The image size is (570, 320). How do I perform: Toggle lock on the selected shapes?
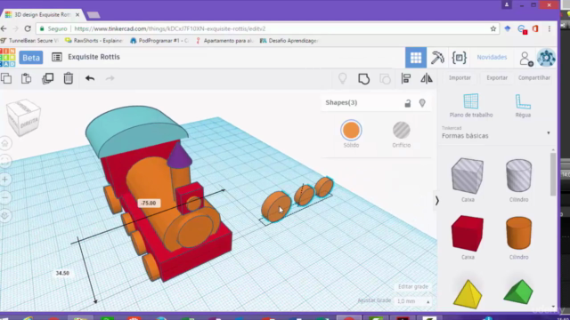click(408, 103)
